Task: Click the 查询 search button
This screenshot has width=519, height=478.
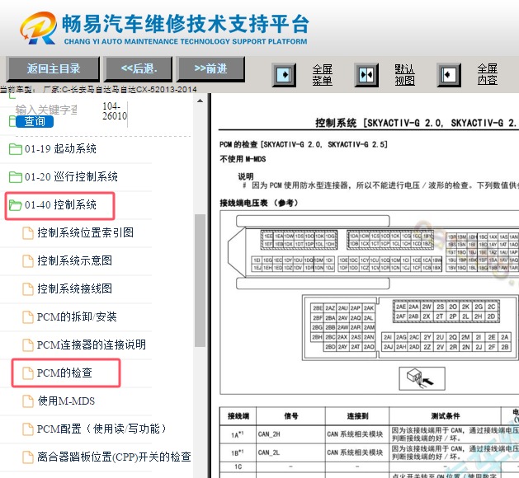Action: (35, 122)
